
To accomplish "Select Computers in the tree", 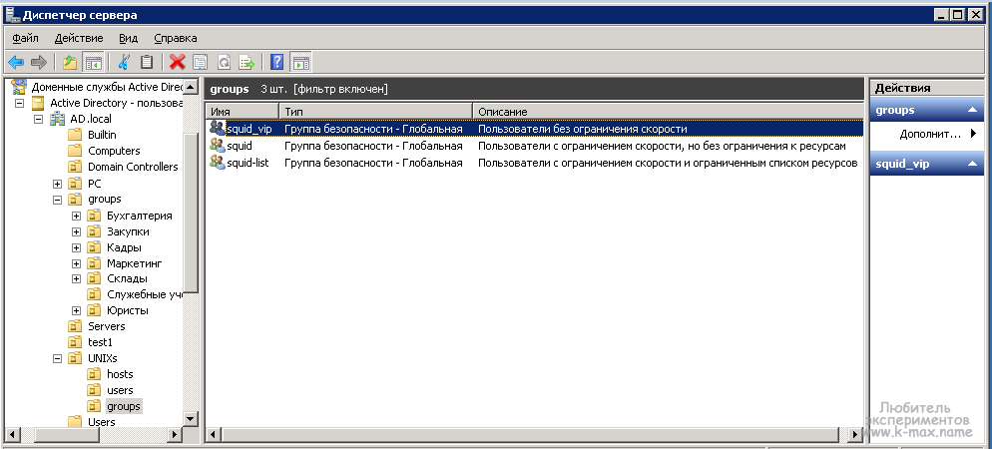I will coord(114,151).
